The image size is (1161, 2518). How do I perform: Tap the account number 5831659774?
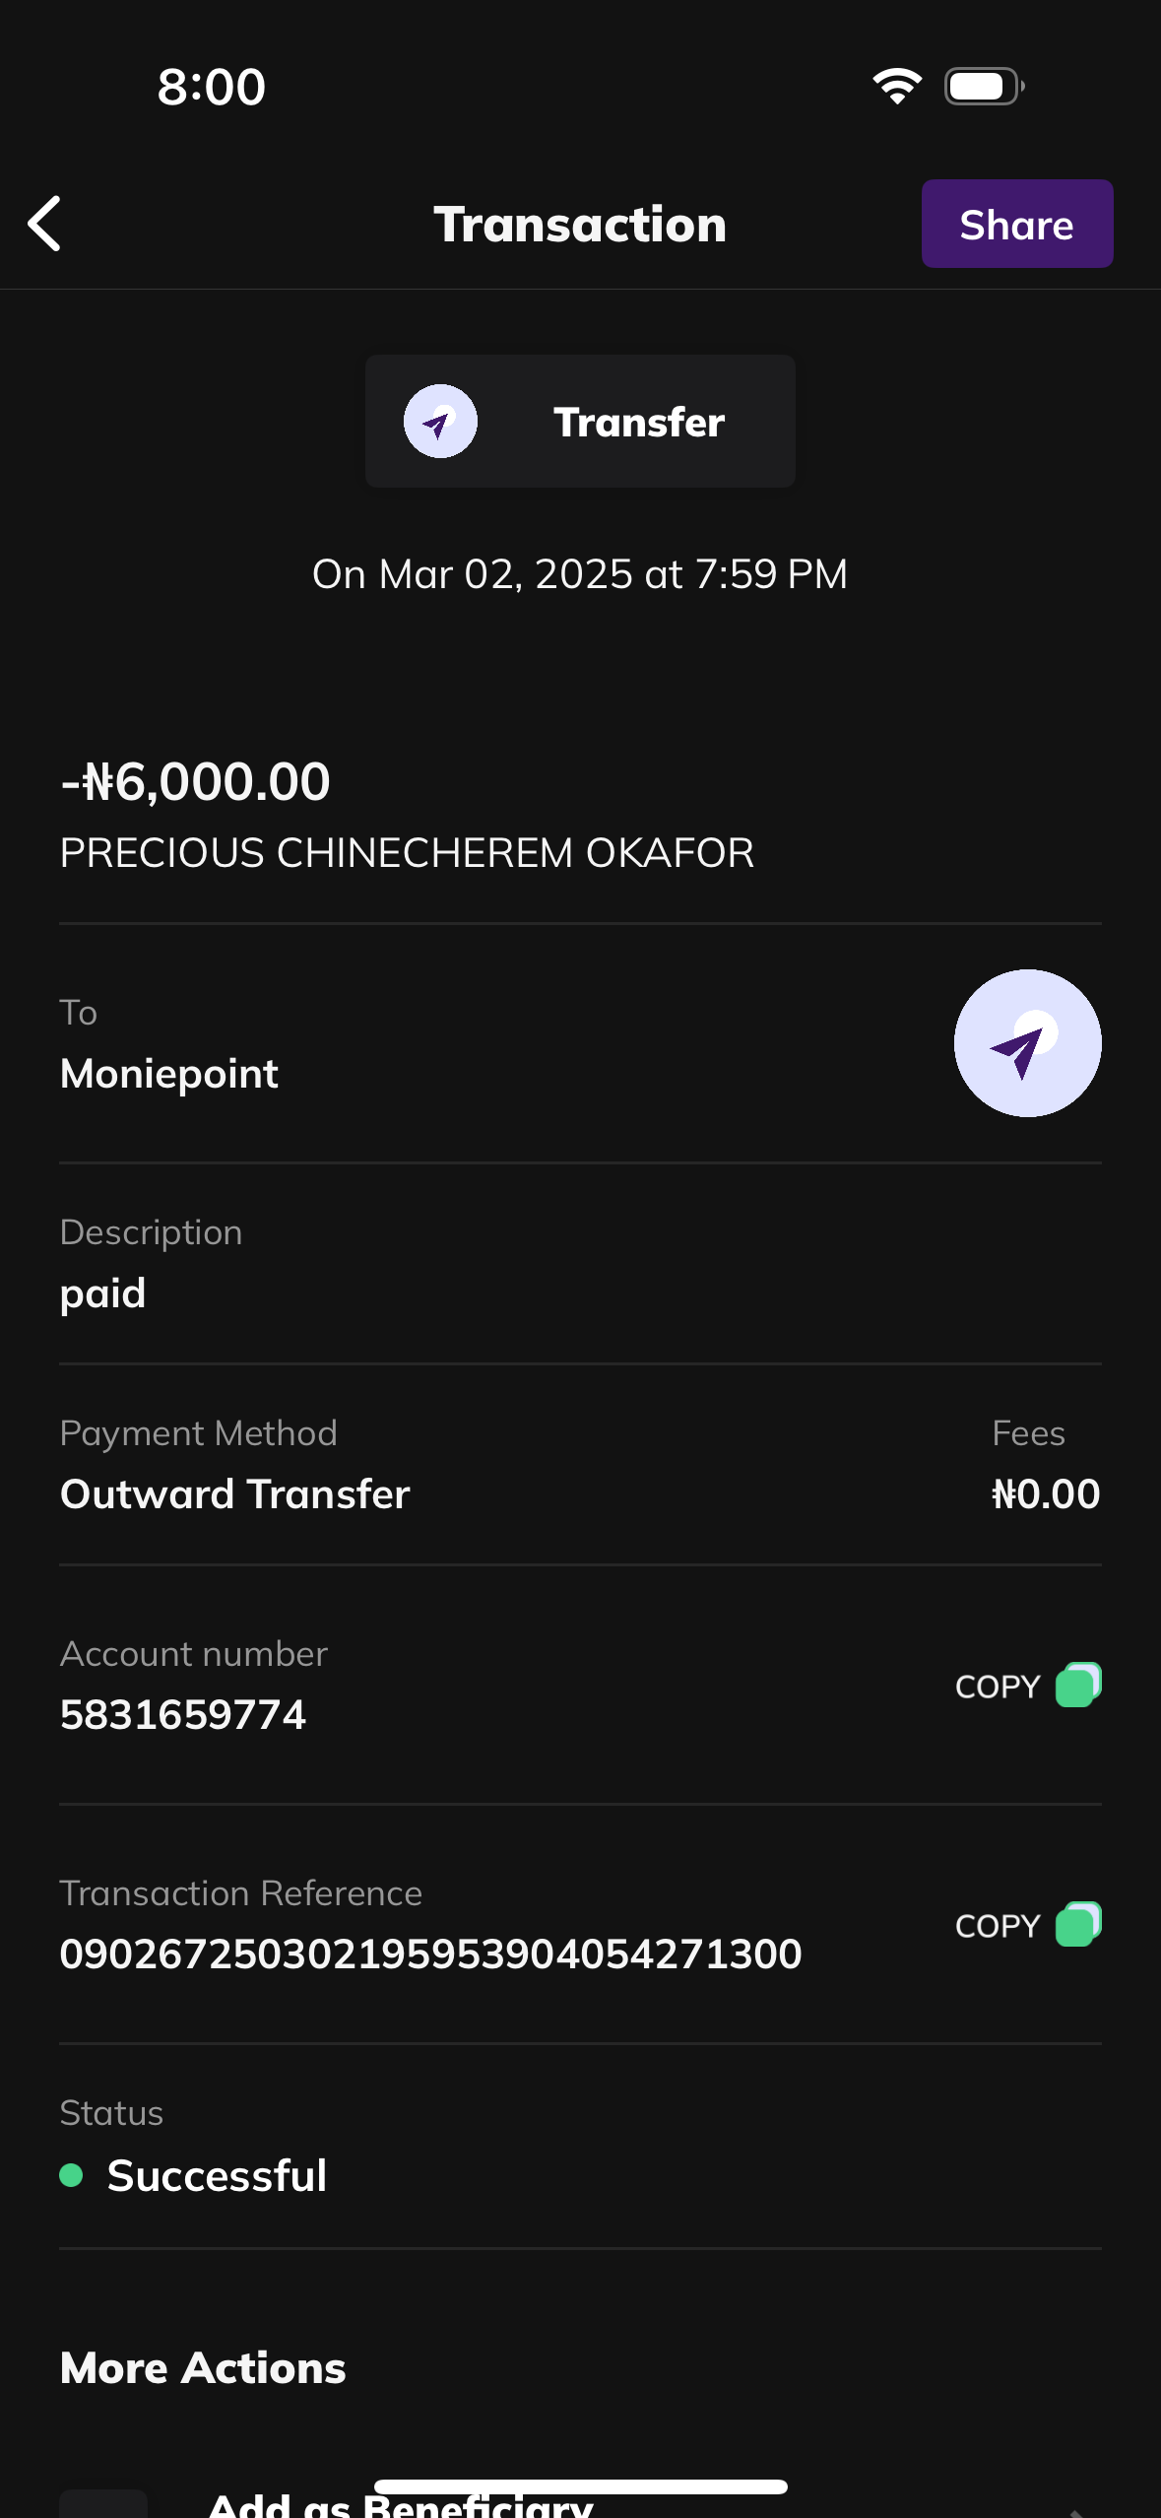183,1715
